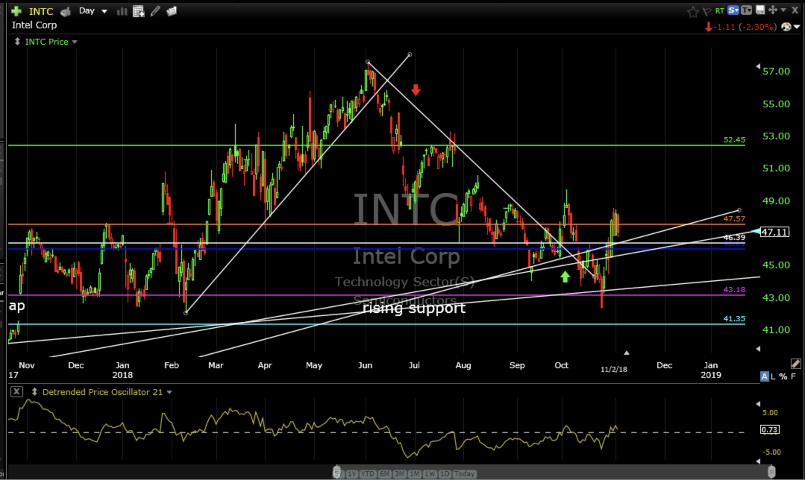Select the YTD range tab
Image resolution: width=805 pixels, height=480 pixels.
tap(367, 474)
